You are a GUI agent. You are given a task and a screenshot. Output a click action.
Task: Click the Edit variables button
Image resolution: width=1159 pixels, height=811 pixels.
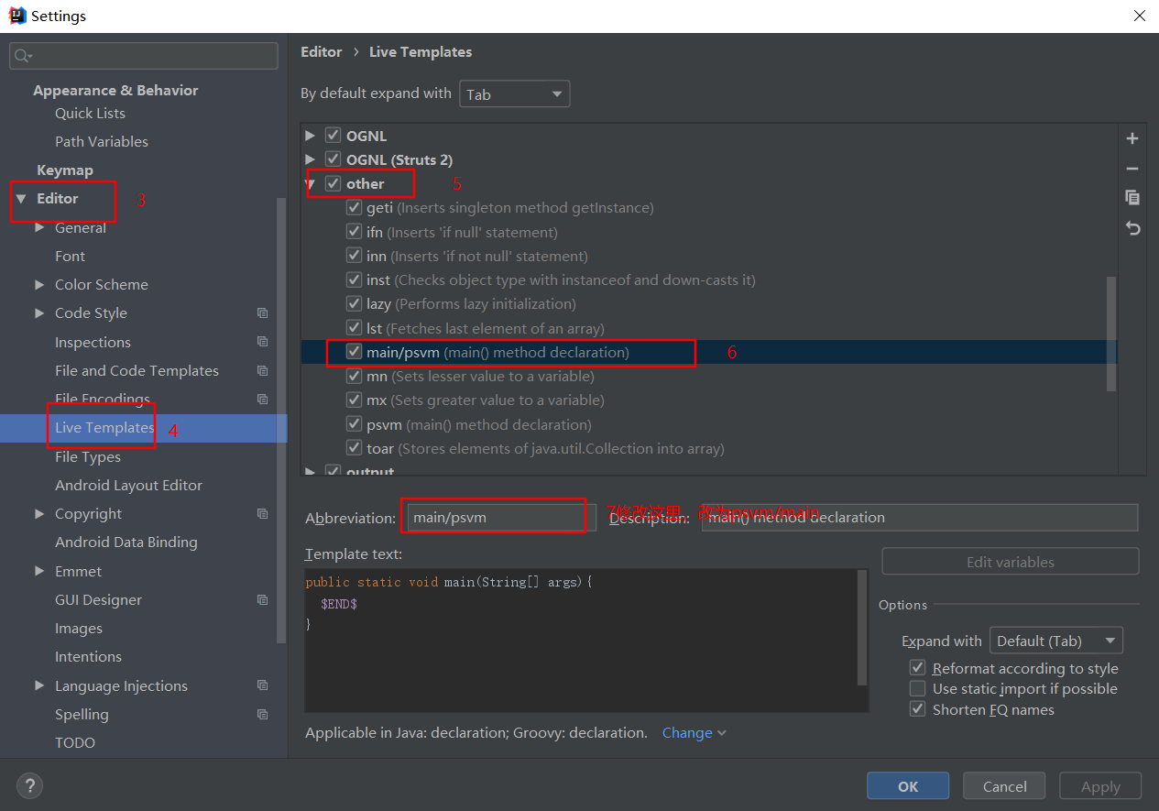point(1011,562)
